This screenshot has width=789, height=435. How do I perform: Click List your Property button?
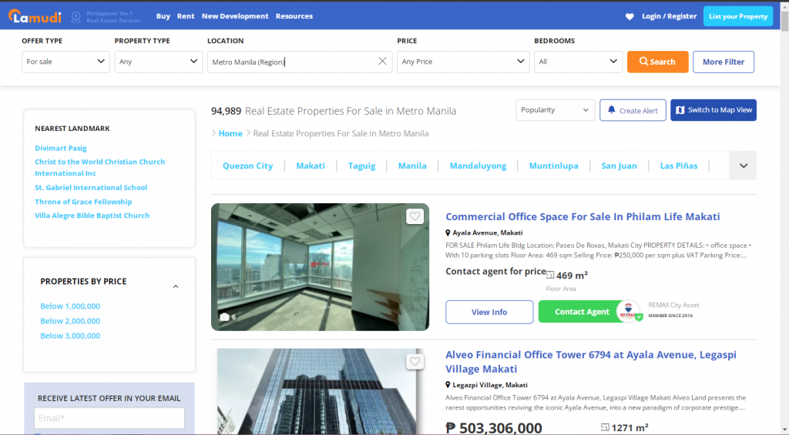tap(737, 16)
